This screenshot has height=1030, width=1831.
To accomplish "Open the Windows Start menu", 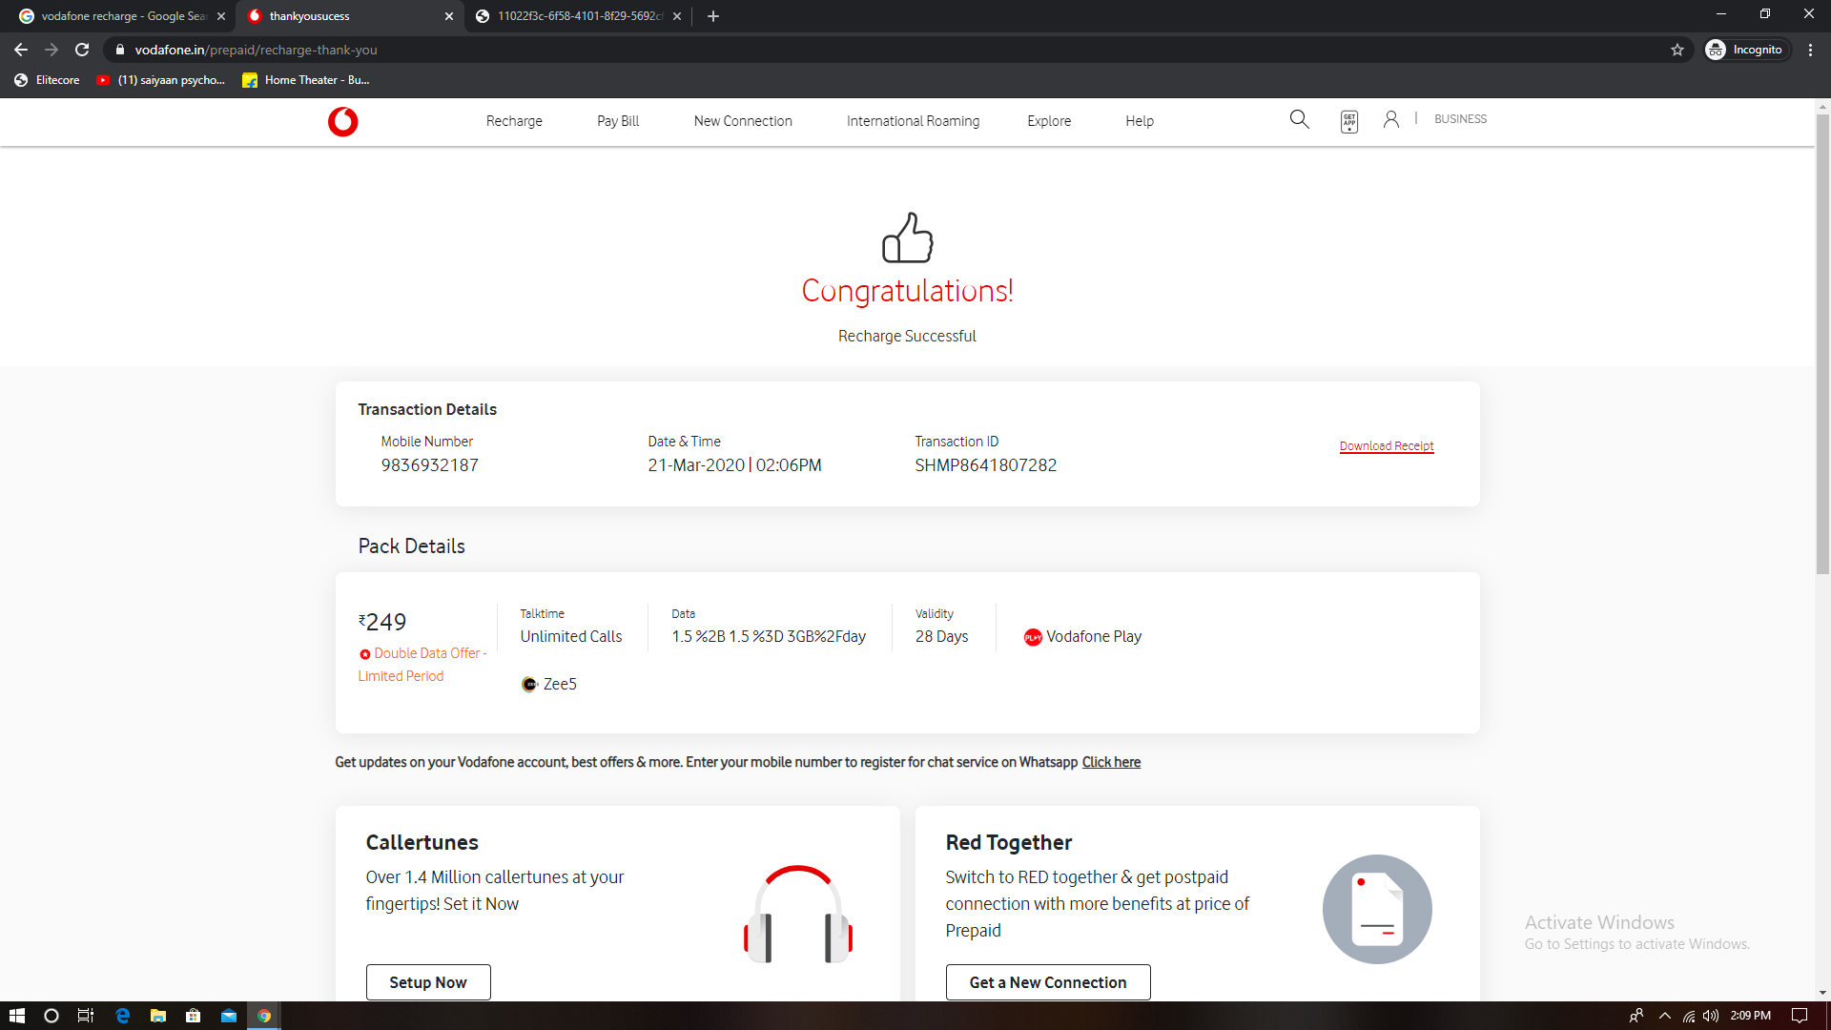I will pos(16,1016).
